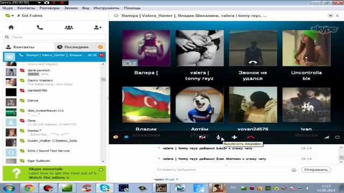Click Ivan Morozov participant avatar

point(306,105)
